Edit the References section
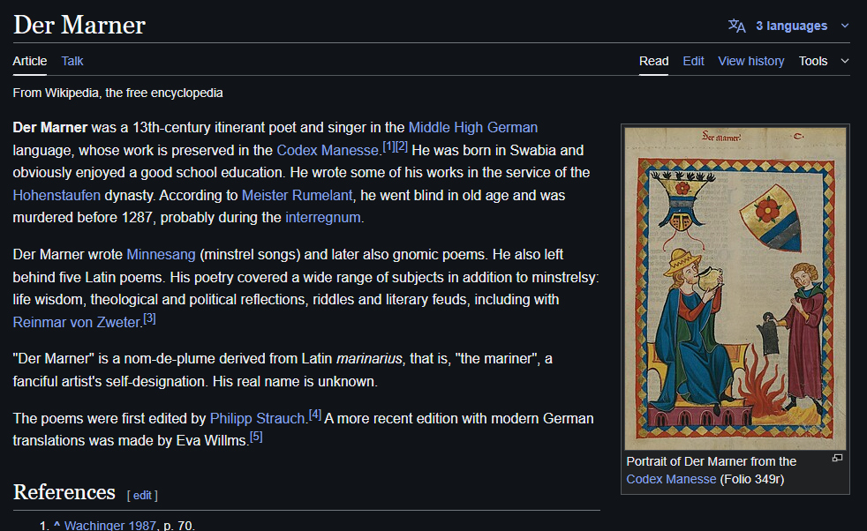Viewport: 867px width, 531px height. [142, 495]
